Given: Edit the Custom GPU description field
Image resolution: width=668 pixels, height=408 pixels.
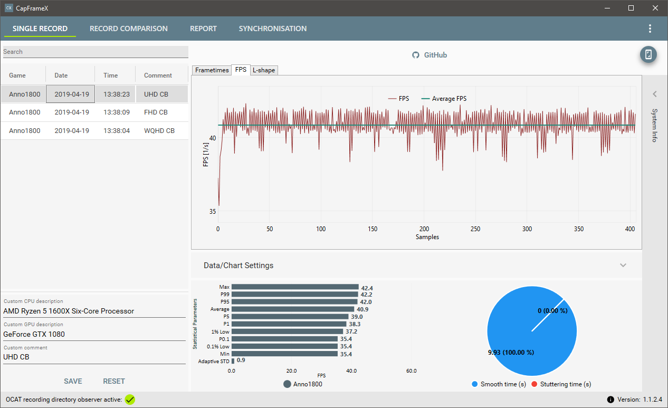Looking at the screenshot, I should pyautogui.click(x=94, y=334).
